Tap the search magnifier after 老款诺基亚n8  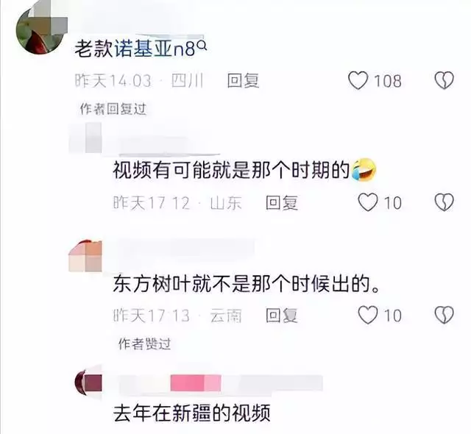tap(203, 45)
